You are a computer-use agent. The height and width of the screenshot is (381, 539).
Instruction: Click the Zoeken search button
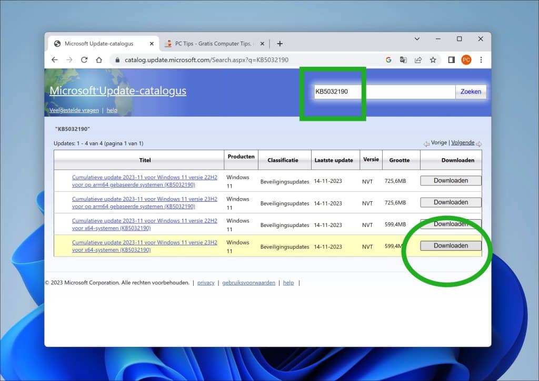pyautogui.click(x=471, y=91)
